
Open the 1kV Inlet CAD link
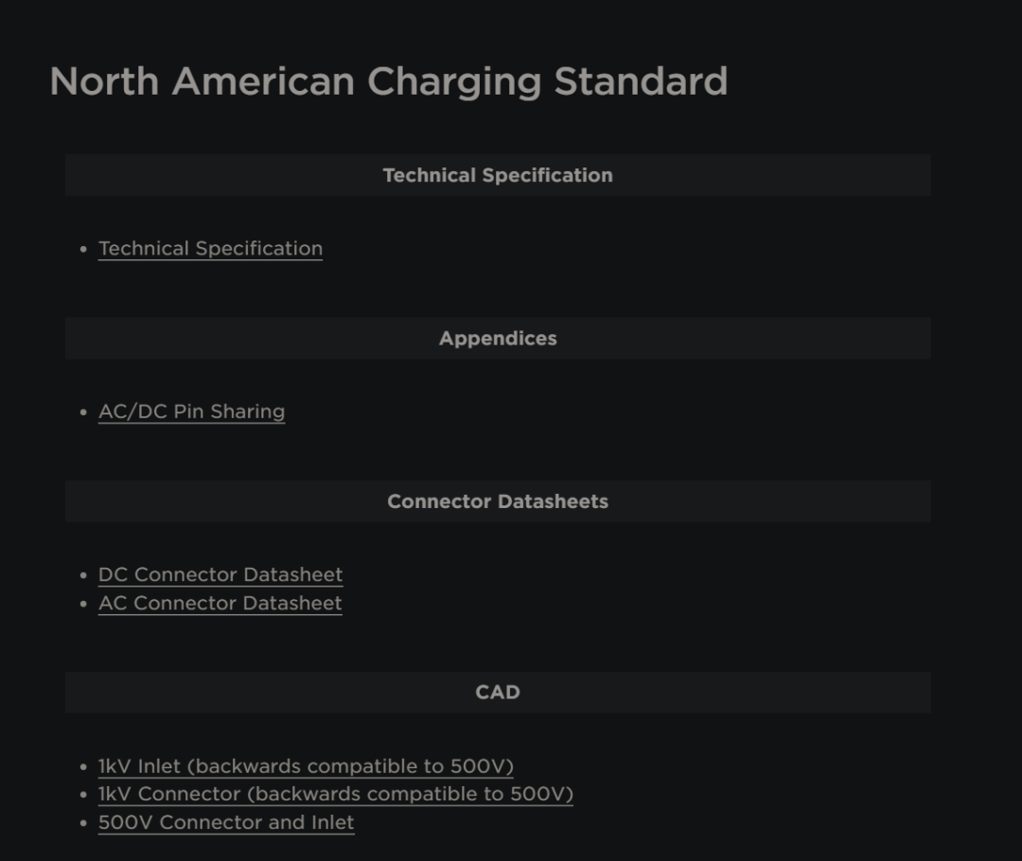(x=306, y=766)
